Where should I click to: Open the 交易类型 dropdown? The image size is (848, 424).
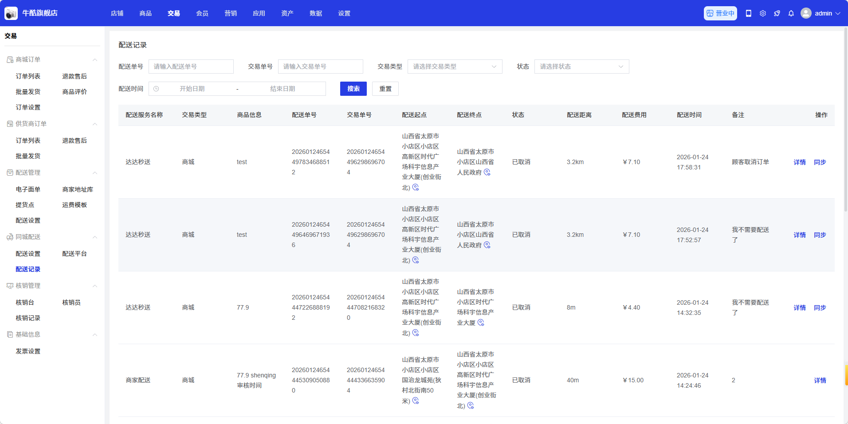point(455,67)
